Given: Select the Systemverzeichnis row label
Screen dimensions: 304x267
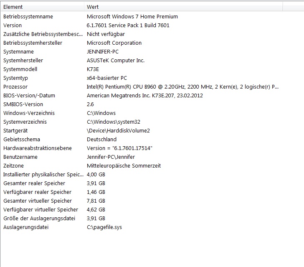Looking at the screenshot, I should pyautogui.click(x=25, y=122).
